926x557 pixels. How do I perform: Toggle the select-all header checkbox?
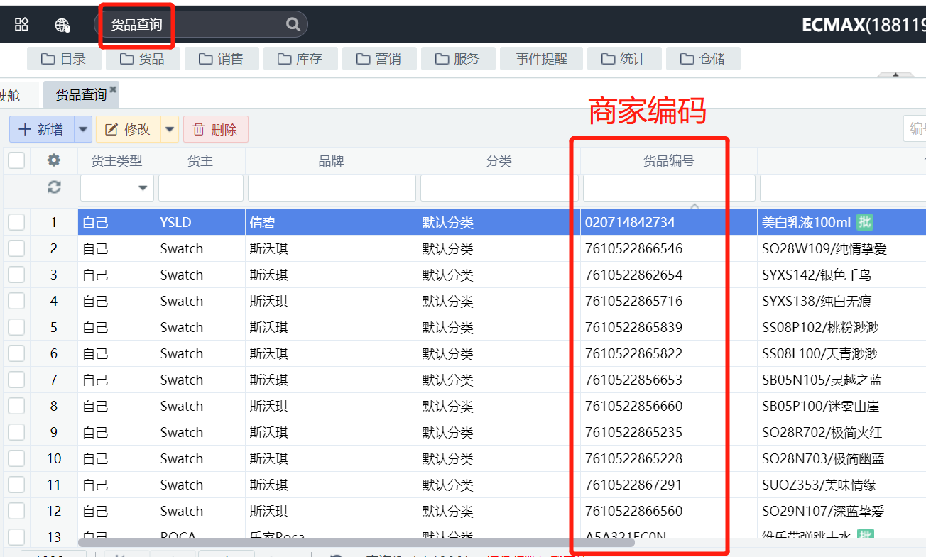point(16,161)
